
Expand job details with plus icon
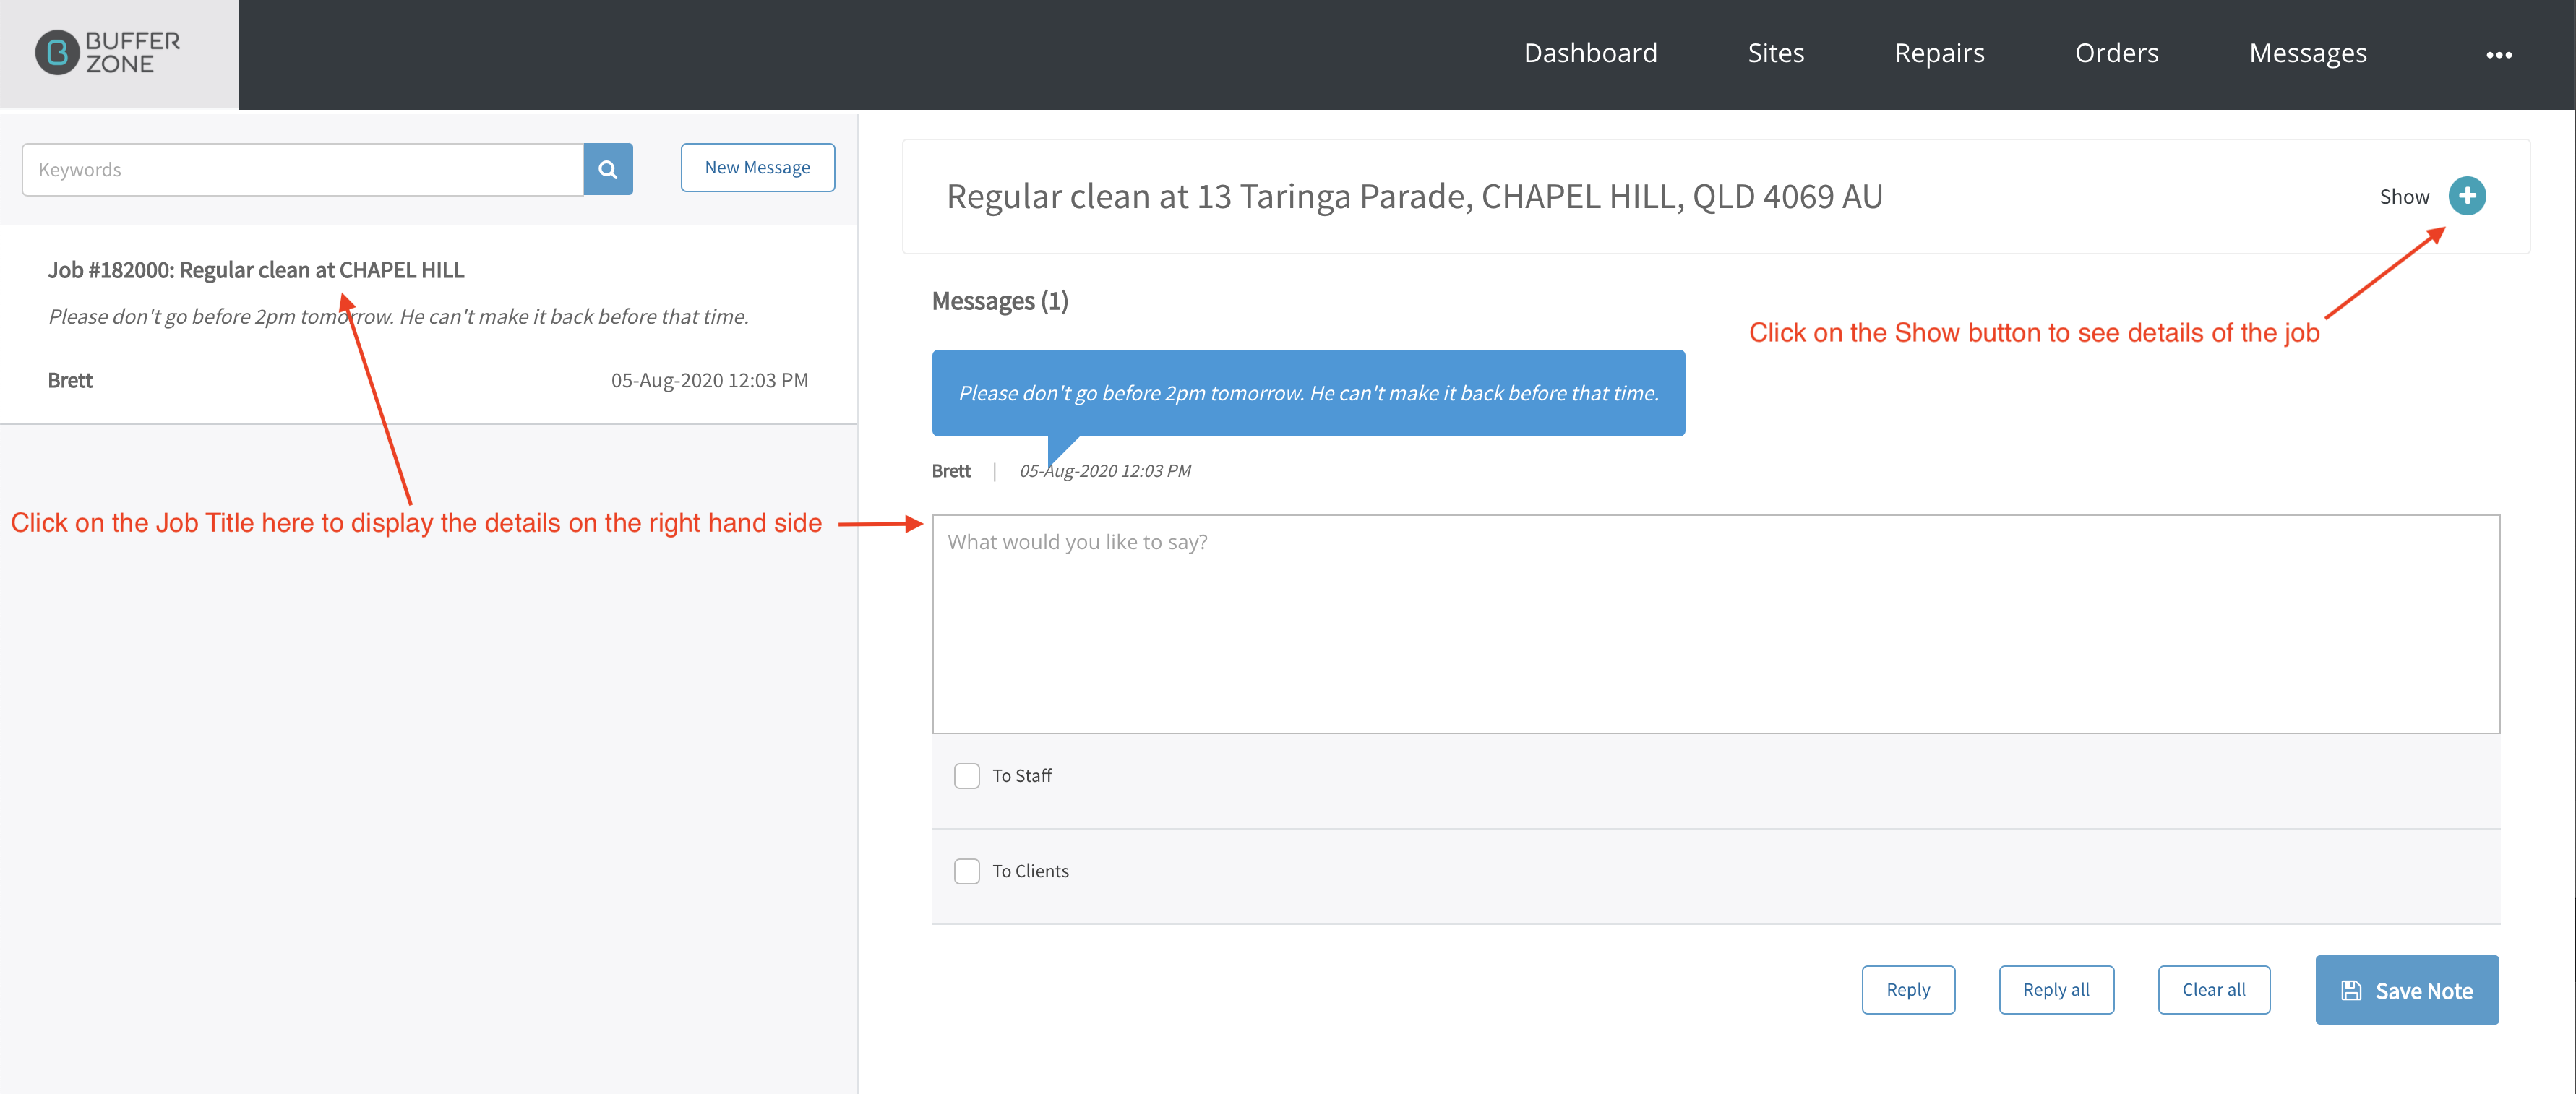coord(2466,196)
